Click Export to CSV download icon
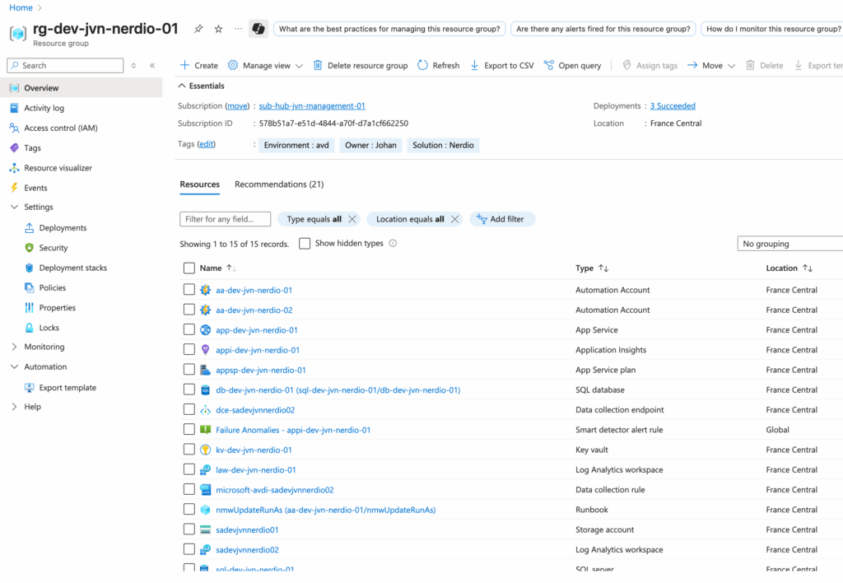843x583 pixels. tap(474, 65)
